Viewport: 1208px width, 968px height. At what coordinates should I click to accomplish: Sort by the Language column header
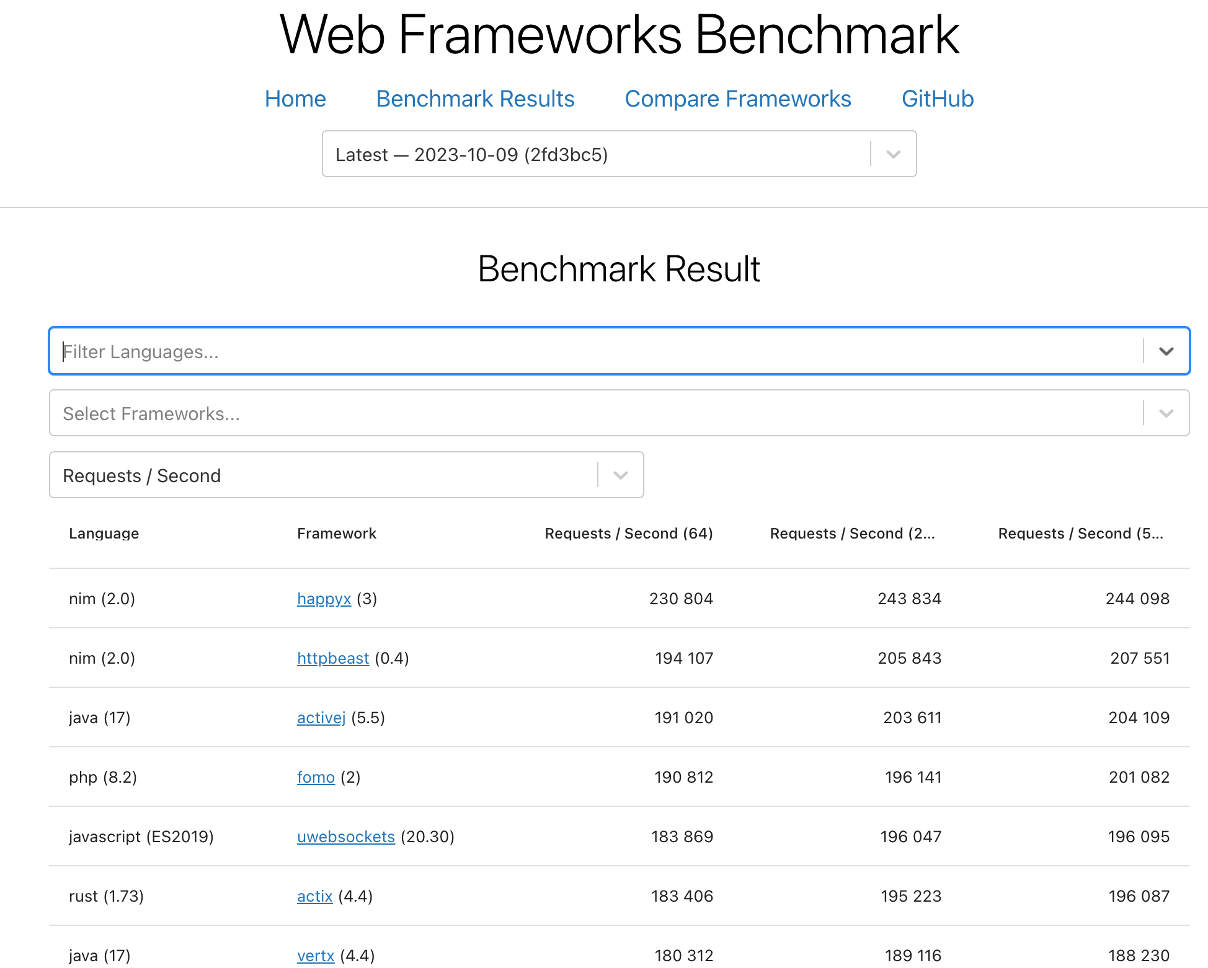coord(104,534)
